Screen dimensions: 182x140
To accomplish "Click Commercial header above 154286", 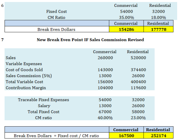I will tap(126, 23).
